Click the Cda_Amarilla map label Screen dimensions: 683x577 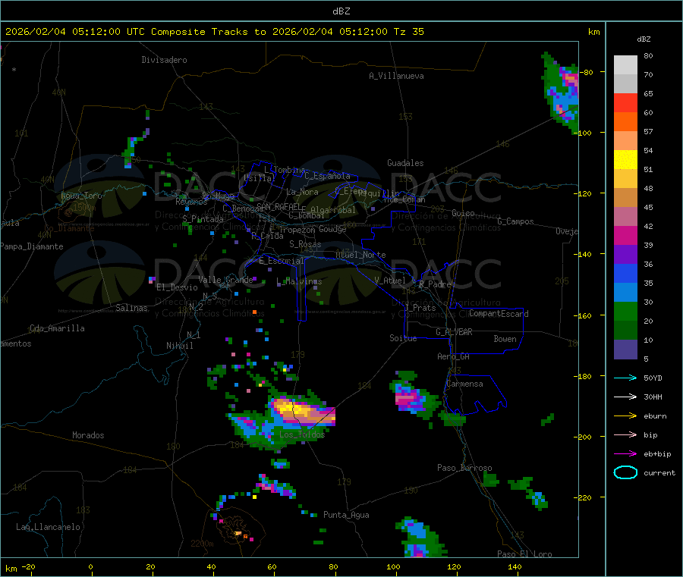pyautogui.click(x=57, y=328)
